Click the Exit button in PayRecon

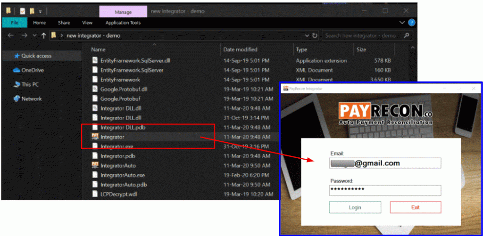(x=416, y=207)
